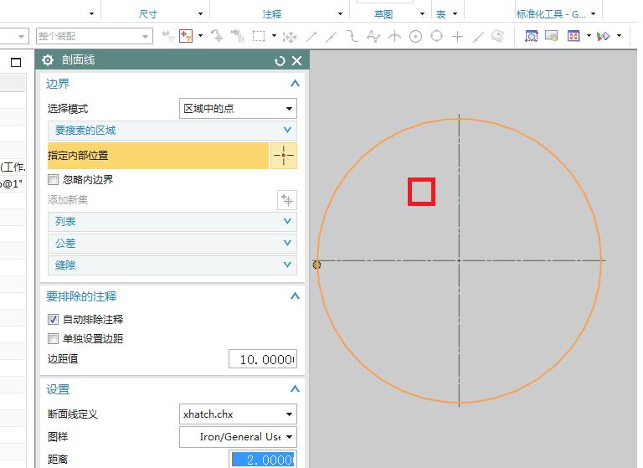This screenshot has height=468, width=643.
Task: Expand the 要搜索的区域 section
Action: tap(172, 131)
